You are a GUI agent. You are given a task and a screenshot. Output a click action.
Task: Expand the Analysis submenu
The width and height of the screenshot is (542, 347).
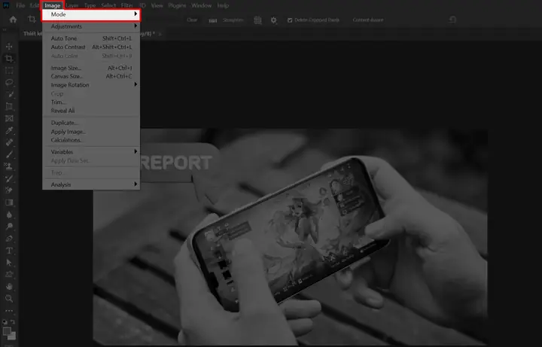[91, 184]
